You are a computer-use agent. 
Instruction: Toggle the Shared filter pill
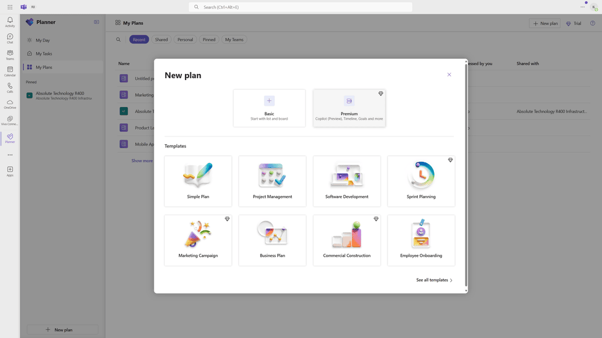pos(161,40)
